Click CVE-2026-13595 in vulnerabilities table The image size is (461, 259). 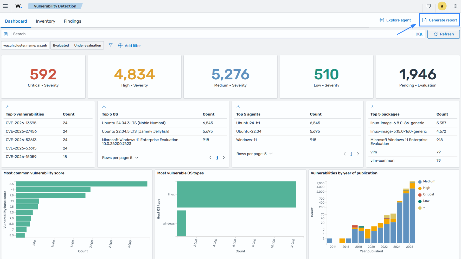[x=21, y=123]
